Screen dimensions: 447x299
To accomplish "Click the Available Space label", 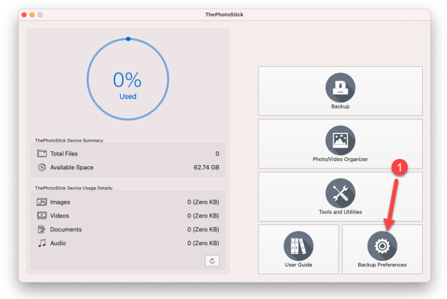I will 72,168.
